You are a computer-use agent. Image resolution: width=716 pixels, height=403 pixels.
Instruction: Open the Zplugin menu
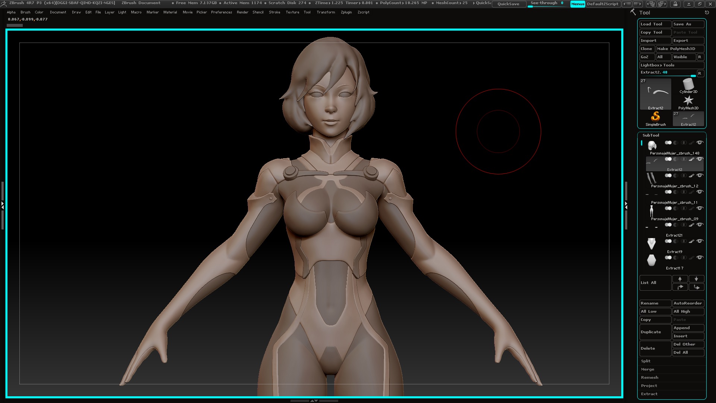click(346, 12)
